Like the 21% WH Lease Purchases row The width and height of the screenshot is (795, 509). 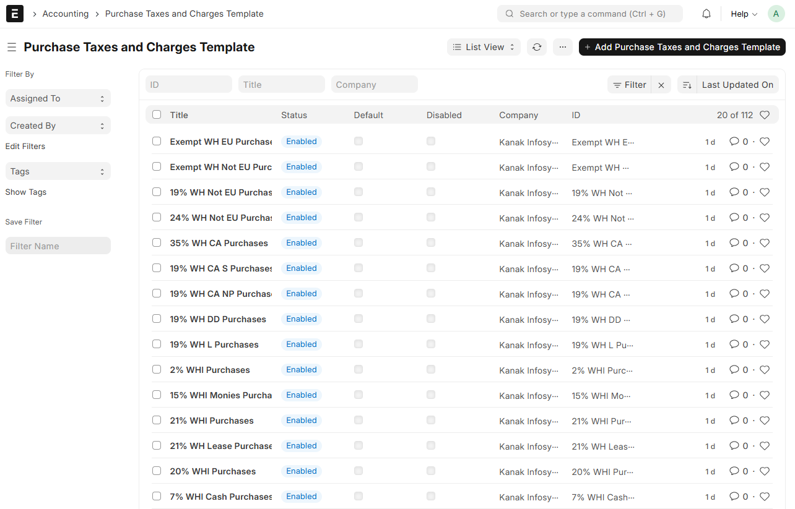(765, 446)
